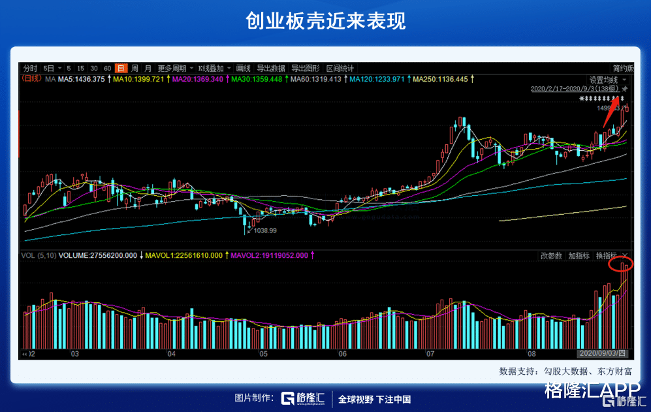Click the MA120:1233.971 indicator value
The height and width of the screenshot is (412, 651).
click(377, 79)
